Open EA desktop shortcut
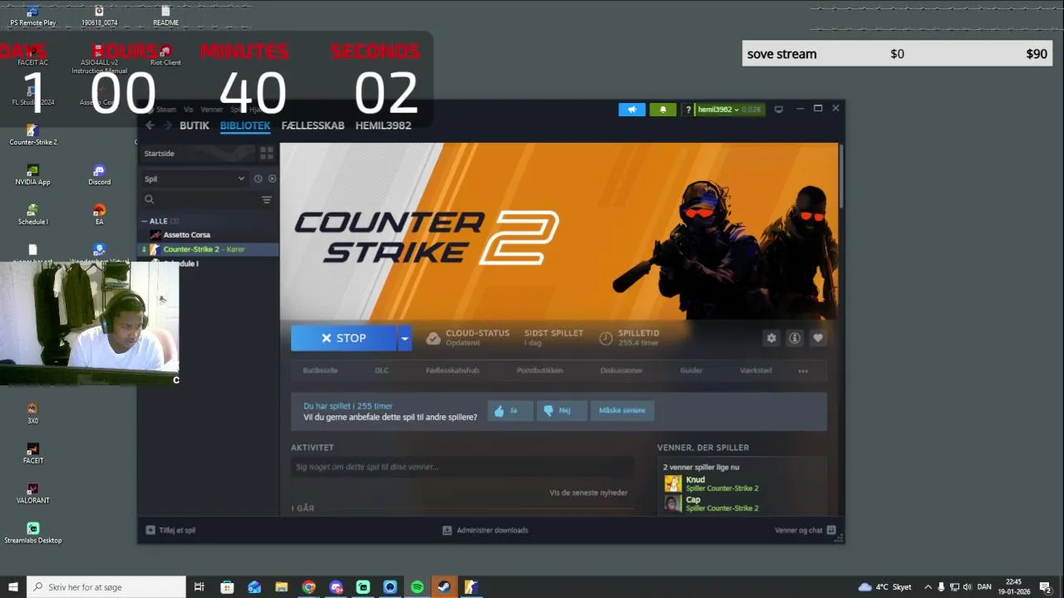Image resolution: width=1064 pixels, height=598 pixels. (100, 215)
